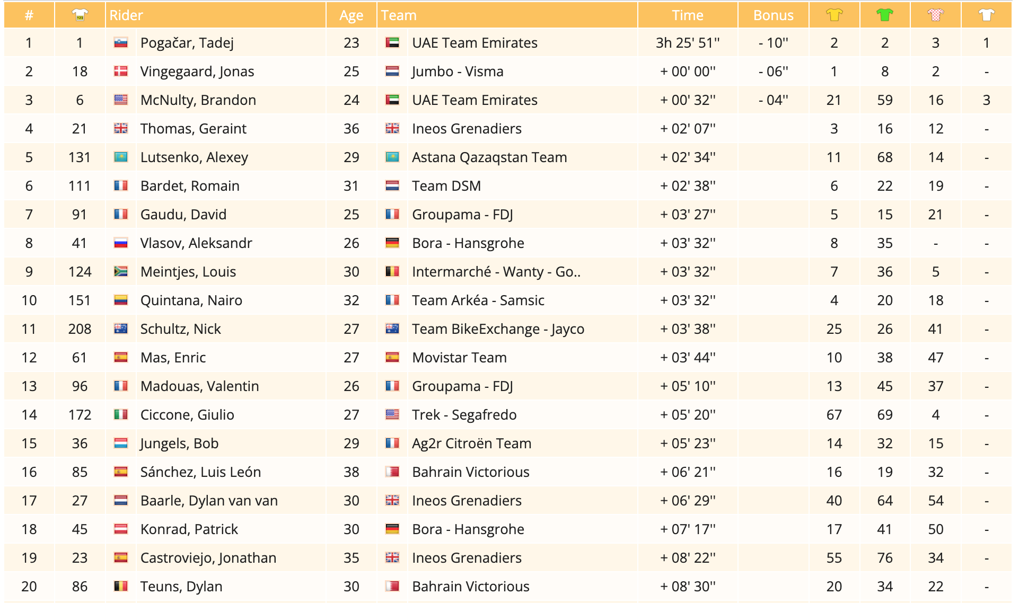Click the Slovenian flag beside Pogačar

coord(121,43)
